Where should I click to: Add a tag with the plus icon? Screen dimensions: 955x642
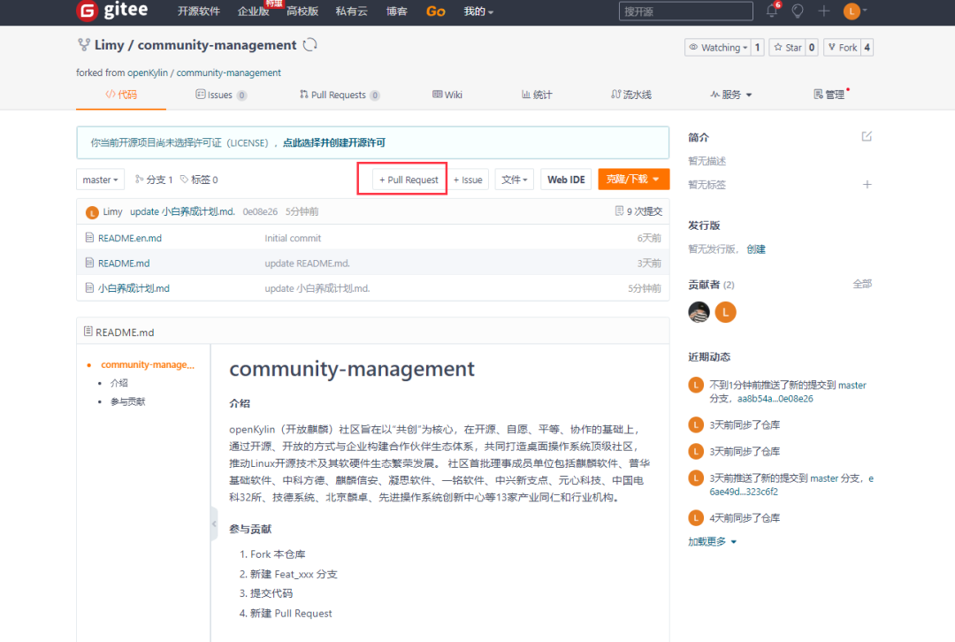[867, 185]
